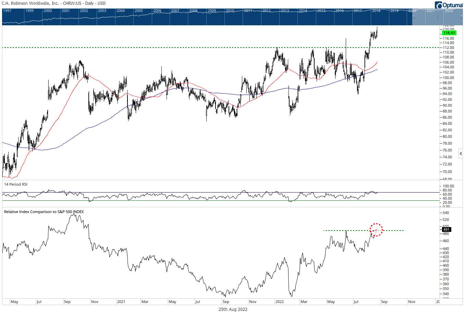
Task: Select the 14 Period RSI label
Action: (x=16, y=184)
